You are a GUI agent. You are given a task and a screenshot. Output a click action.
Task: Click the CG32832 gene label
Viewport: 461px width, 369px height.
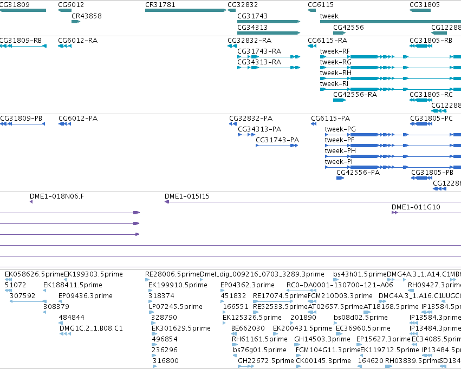coord(243,5)
